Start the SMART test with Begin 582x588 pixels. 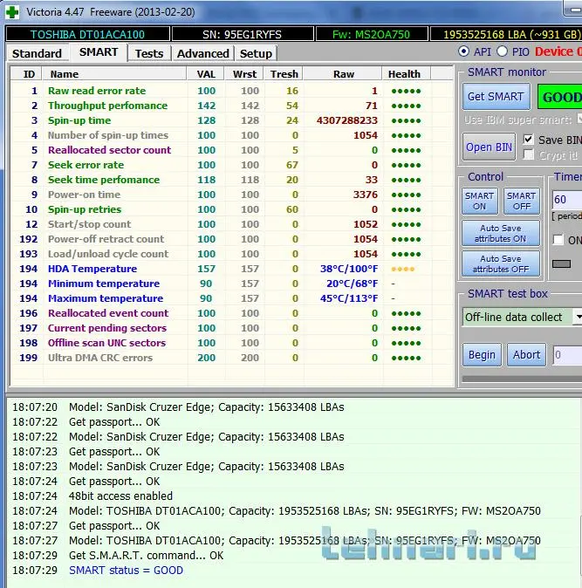482,355
